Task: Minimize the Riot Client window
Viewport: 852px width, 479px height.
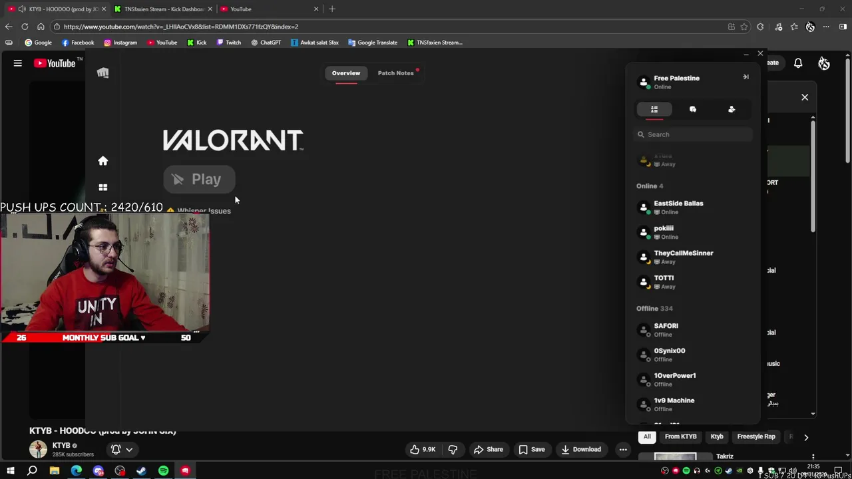Action: coord(745,53)
